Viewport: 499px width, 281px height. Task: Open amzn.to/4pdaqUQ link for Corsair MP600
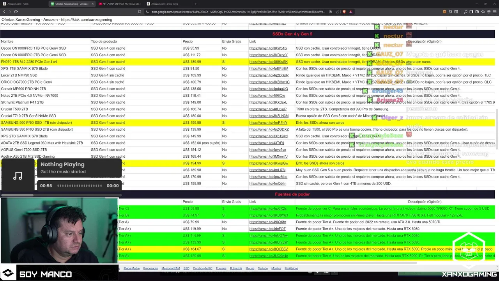point(269,89)
